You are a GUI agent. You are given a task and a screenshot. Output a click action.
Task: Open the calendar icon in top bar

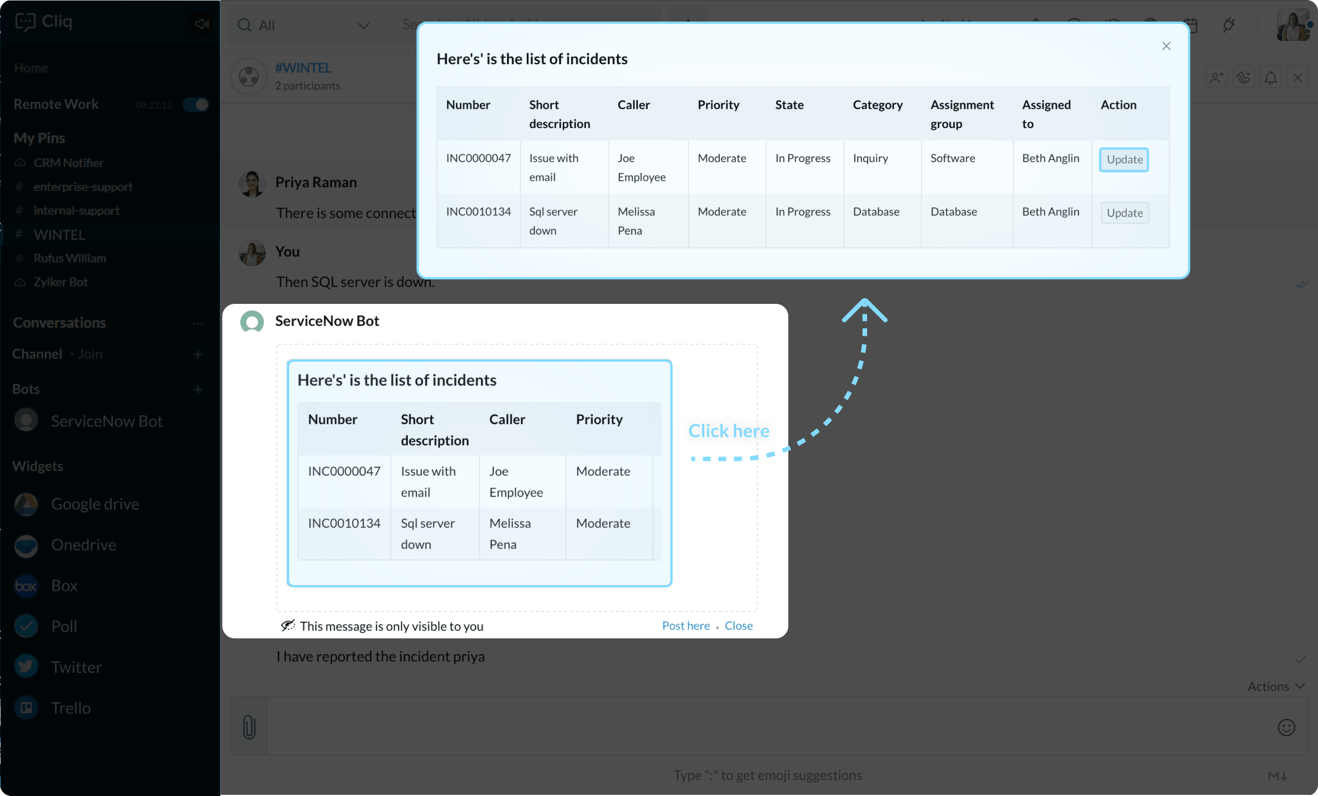click(1190, 25)
